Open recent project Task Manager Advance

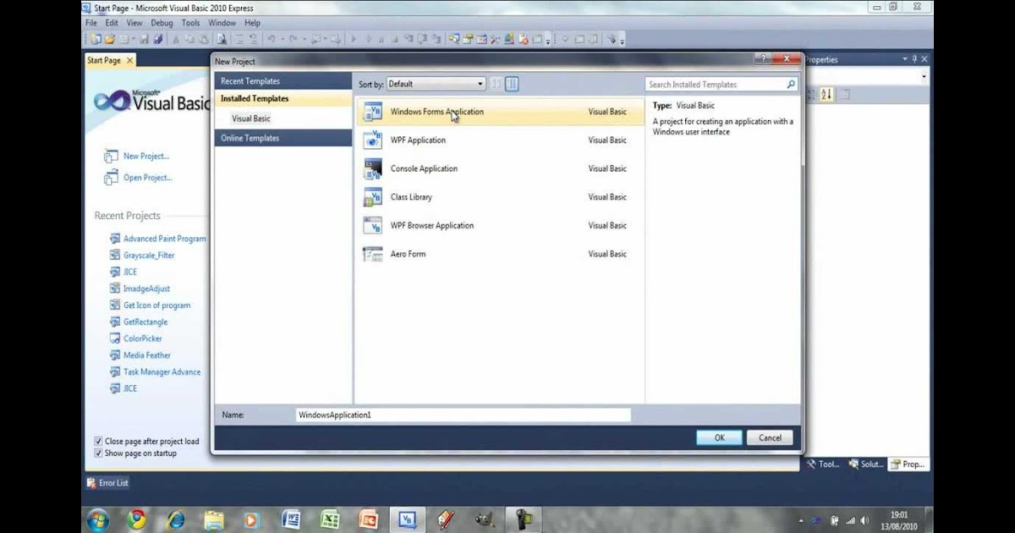162,371
